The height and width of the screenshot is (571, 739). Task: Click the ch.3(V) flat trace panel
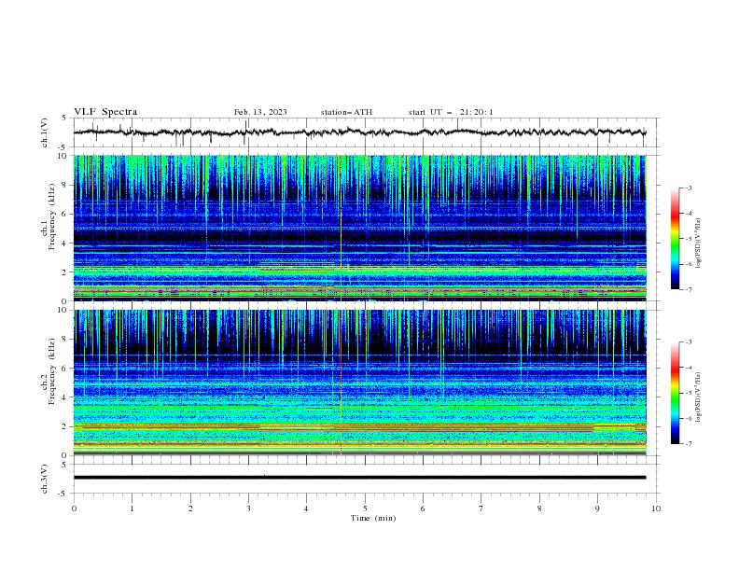[367, 479]
